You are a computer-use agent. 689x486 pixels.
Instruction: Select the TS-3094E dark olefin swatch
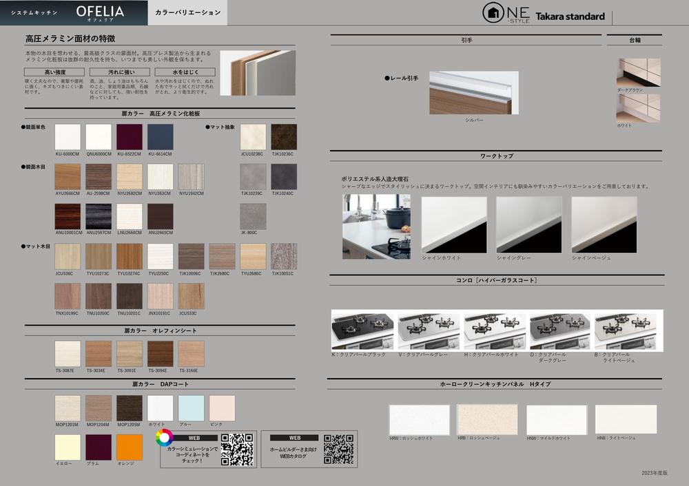pos(161,354)
